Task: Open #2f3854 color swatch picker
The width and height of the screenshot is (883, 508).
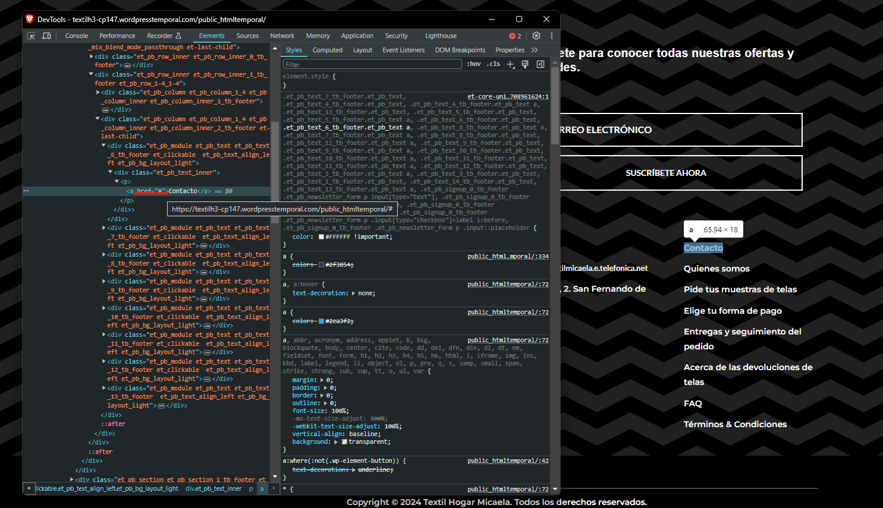Action: (x=321, y=265)
